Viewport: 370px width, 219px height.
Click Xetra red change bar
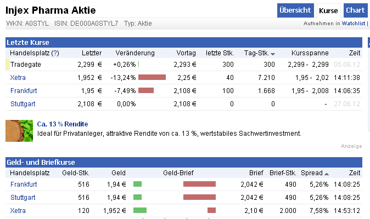coord(152,78)
